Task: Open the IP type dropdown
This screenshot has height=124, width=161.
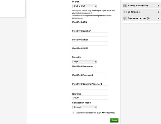Action: [84, 6]
